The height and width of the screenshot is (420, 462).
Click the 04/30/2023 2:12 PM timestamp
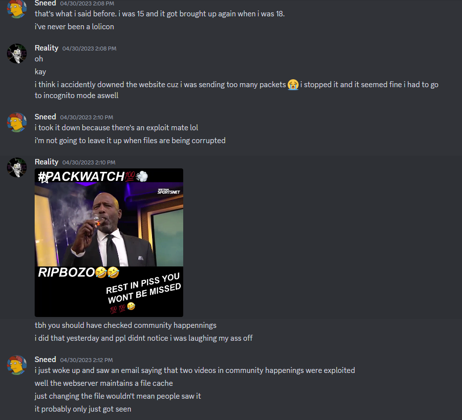click(86, 360)
